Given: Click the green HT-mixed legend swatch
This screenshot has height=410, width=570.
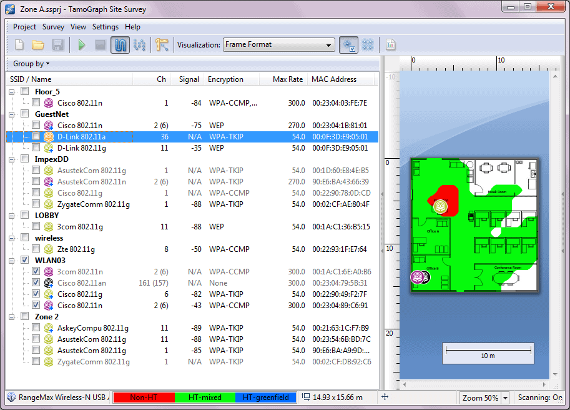Looking at the screenshot, I should (205, 397).
